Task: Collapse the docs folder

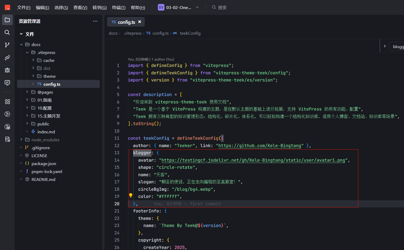Action: pos(21,44)
